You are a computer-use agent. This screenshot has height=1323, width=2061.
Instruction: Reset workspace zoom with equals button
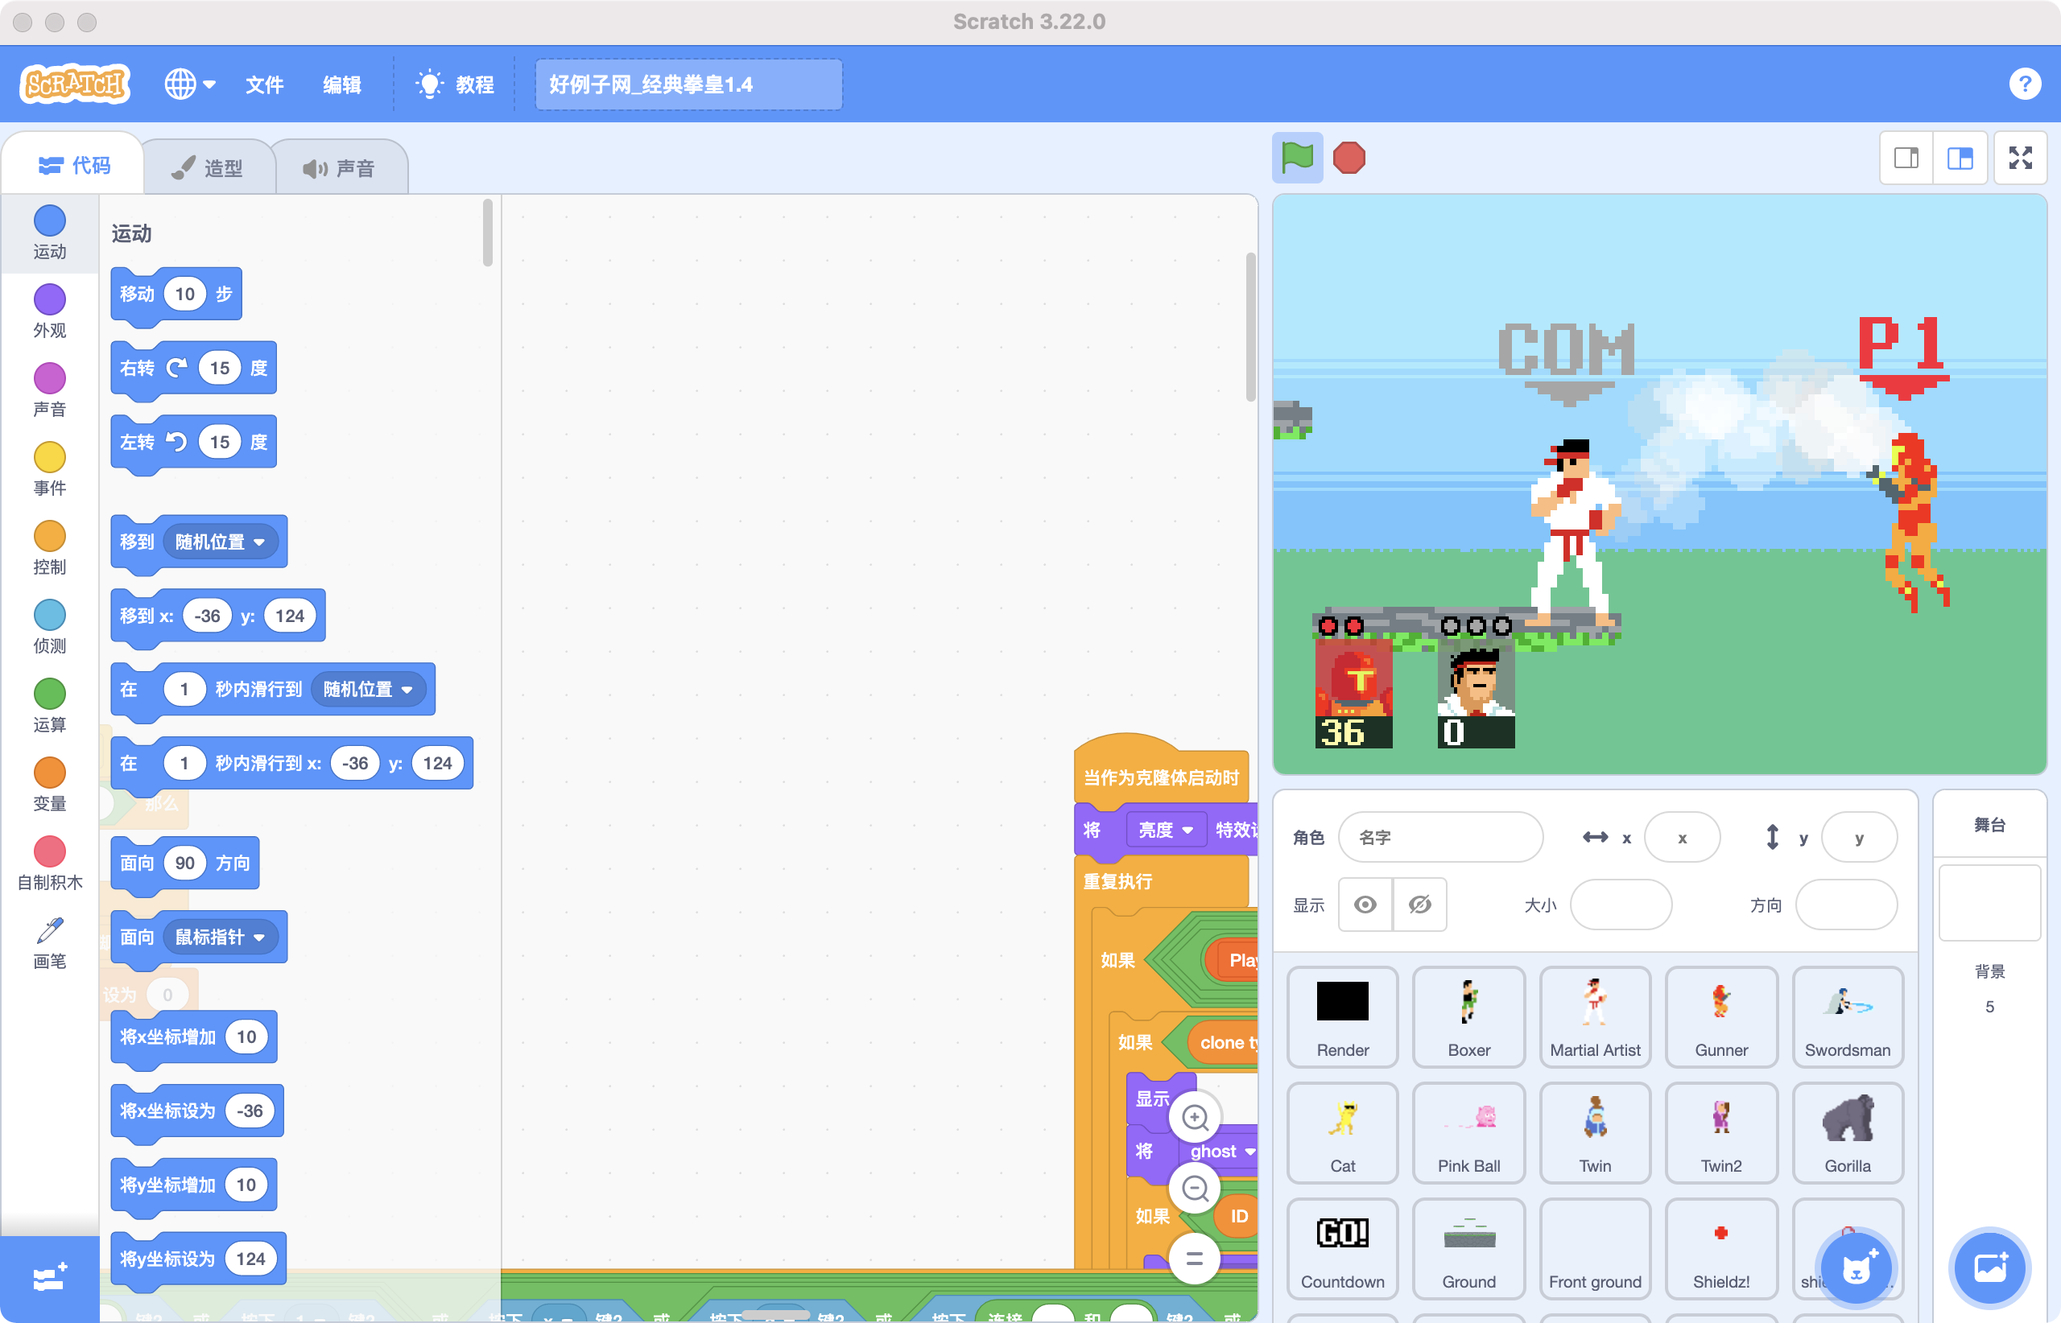[1195, 1259]
